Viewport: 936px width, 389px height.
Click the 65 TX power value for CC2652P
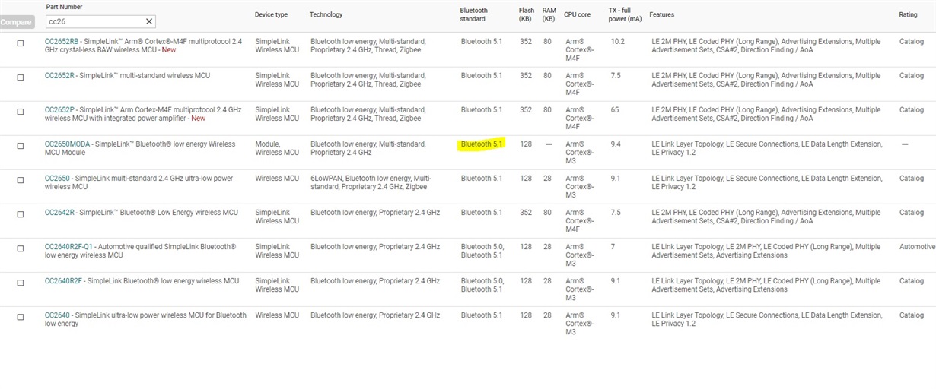(614, 109)
